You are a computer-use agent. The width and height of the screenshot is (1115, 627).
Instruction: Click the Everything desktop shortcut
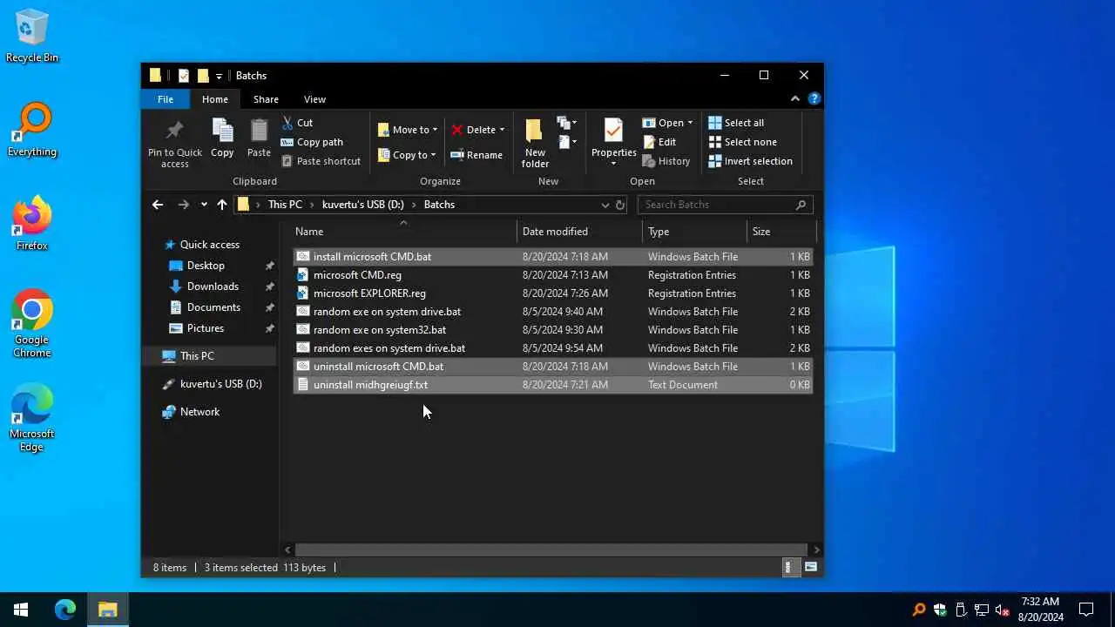32,131
